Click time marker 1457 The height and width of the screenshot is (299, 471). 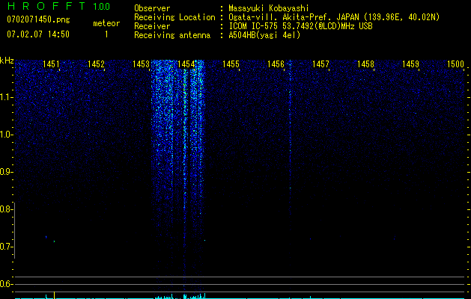320,64
